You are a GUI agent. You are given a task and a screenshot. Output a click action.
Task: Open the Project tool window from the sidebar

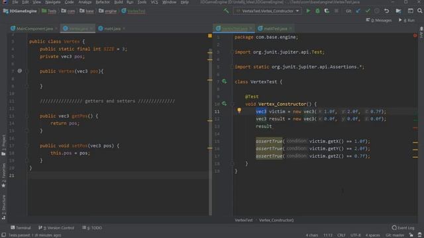[3, 145]
